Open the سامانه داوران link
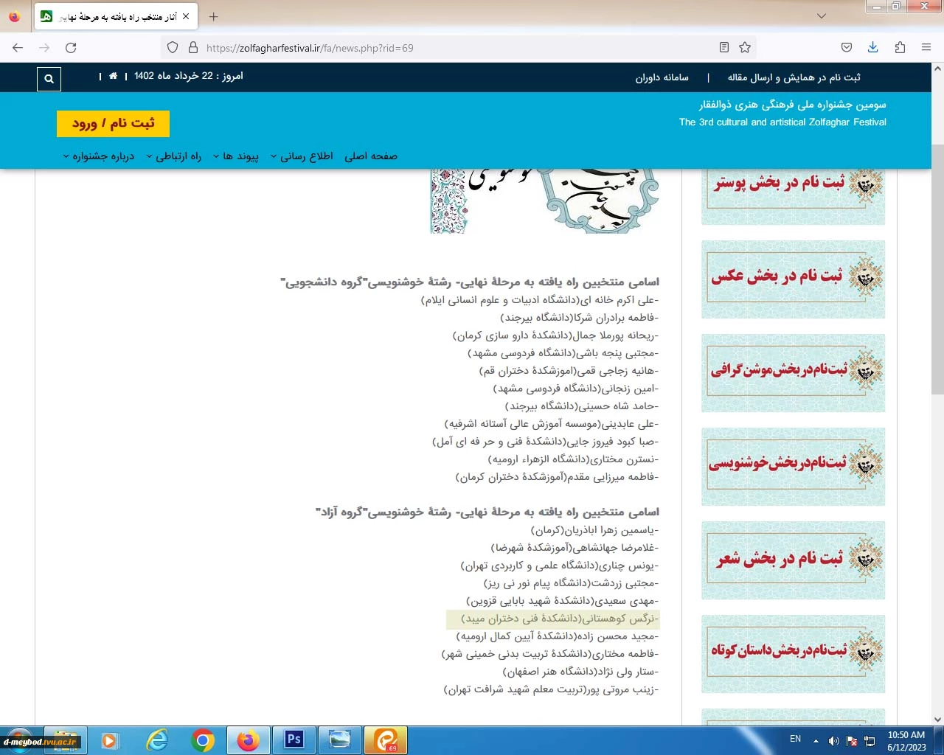The height and width of the screenshot is (755, 944). point(662,77)
